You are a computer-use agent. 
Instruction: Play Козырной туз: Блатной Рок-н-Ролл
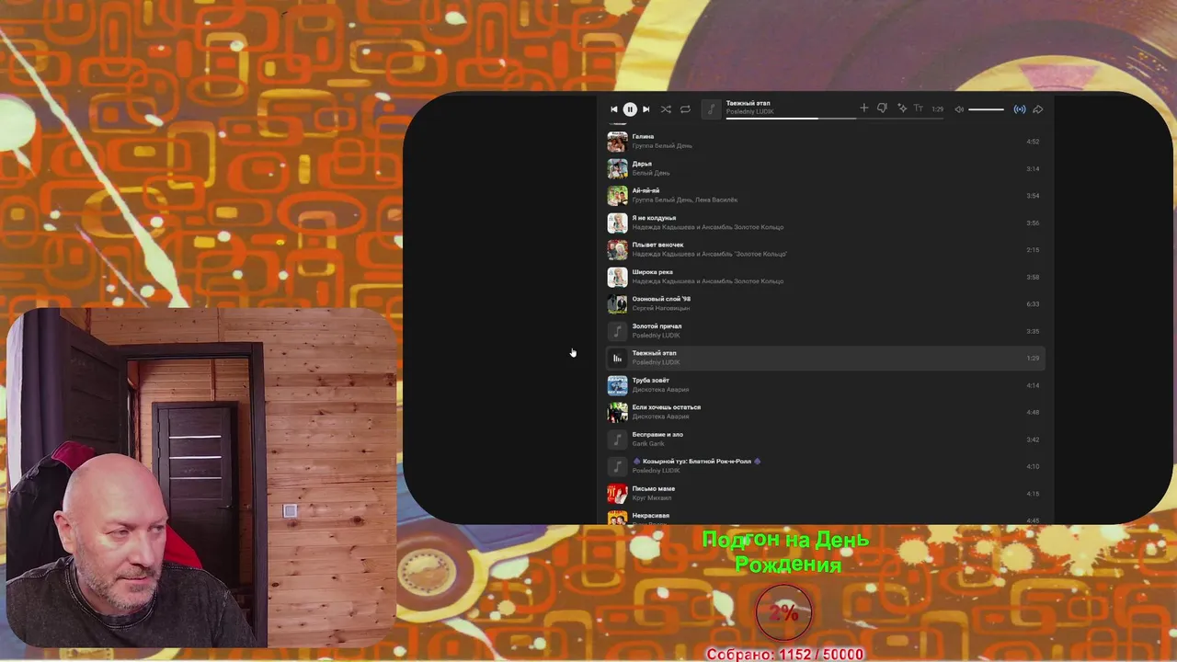pyautogui.click(x=697, y=462)
